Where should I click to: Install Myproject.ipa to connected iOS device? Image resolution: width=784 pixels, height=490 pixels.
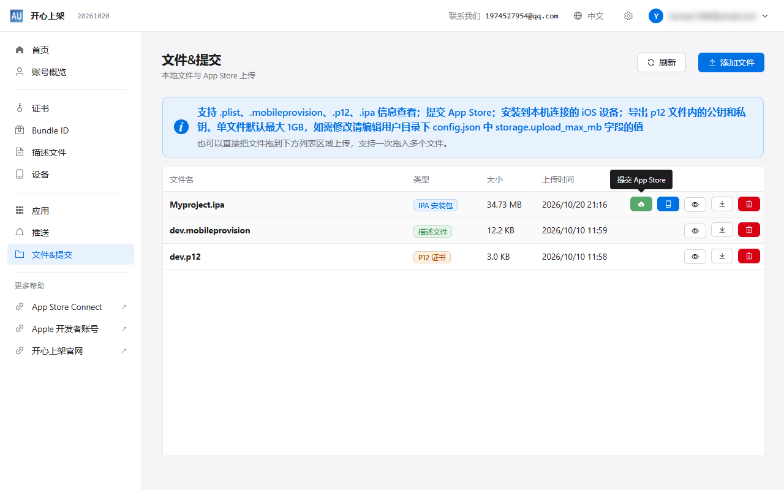[668, 204]
